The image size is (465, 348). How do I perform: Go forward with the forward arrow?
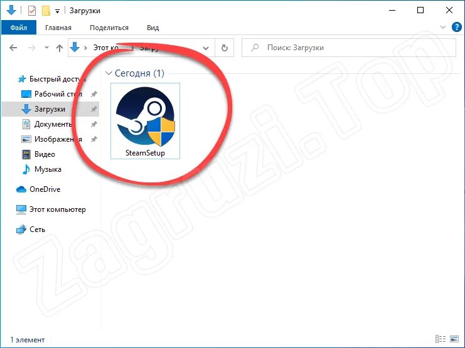pyautogui.click(x=31, y=48)
